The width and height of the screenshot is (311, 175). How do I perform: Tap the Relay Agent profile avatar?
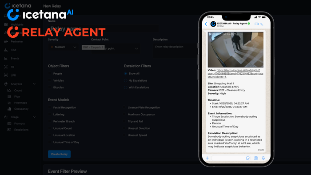[213, 24]
